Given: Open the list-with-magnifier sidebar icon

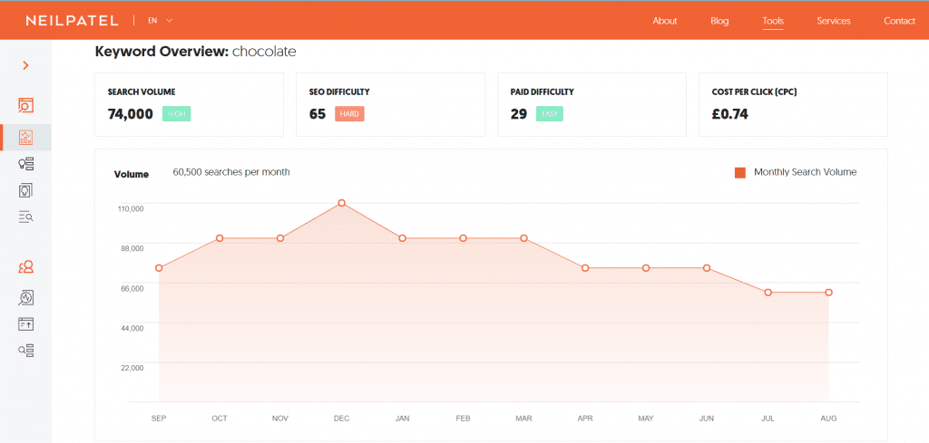Looking at the screenshot, I should point(25,217).
